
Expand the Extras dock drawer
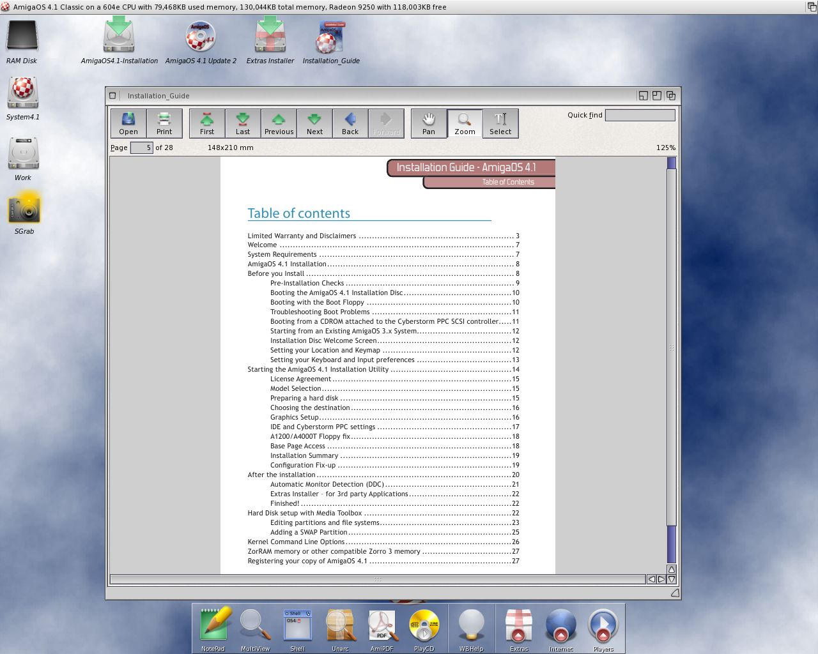[519, 629]
